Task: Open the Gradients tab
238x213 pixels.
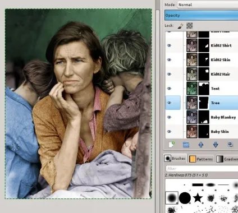Action: (227, 159)
